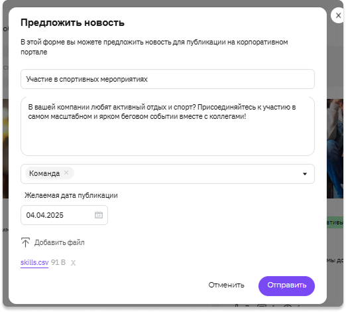The height and width of the screenshot is (312, 346).
Task: Click the upload arrow icon
Action: [x=25, y=242]
